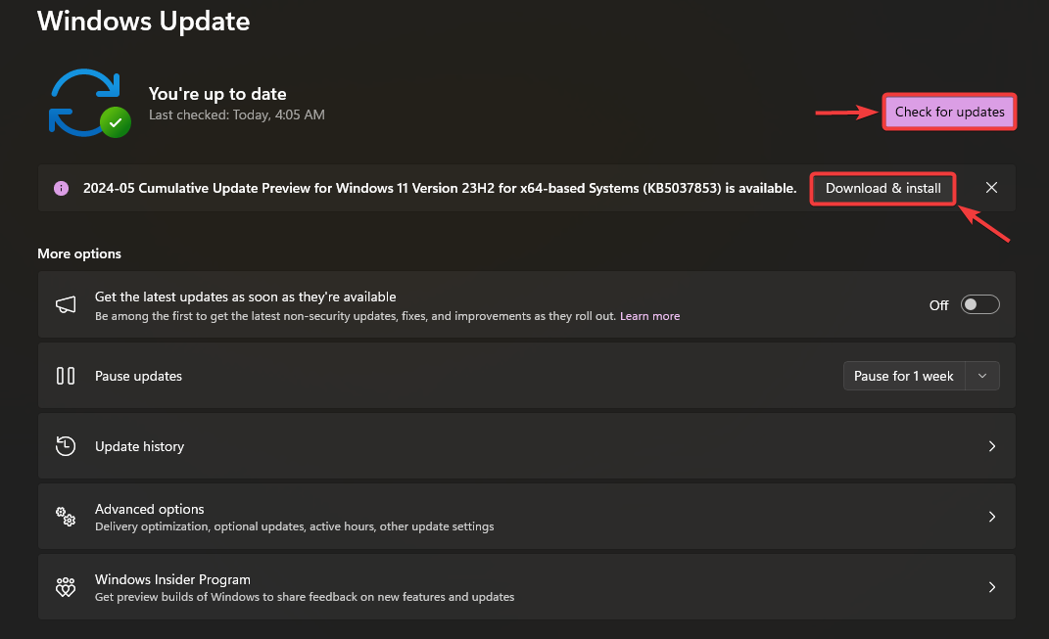
Task: Expand Advanced options with its chevron
Action: [991, 517]
